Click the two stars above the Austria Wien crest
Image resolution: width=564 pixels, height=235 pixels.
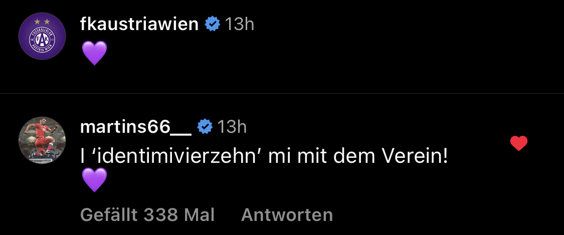point(42,22)
